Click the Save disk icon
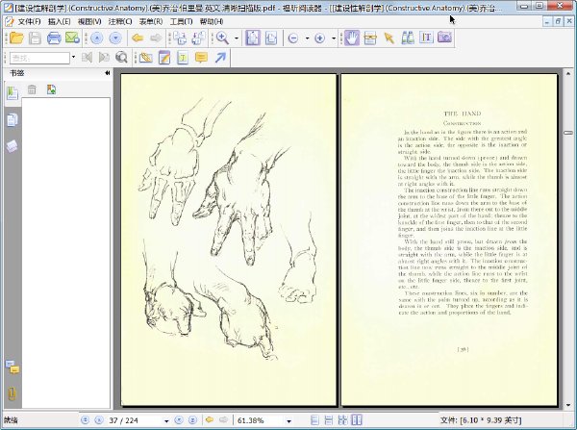 [35, 38]
